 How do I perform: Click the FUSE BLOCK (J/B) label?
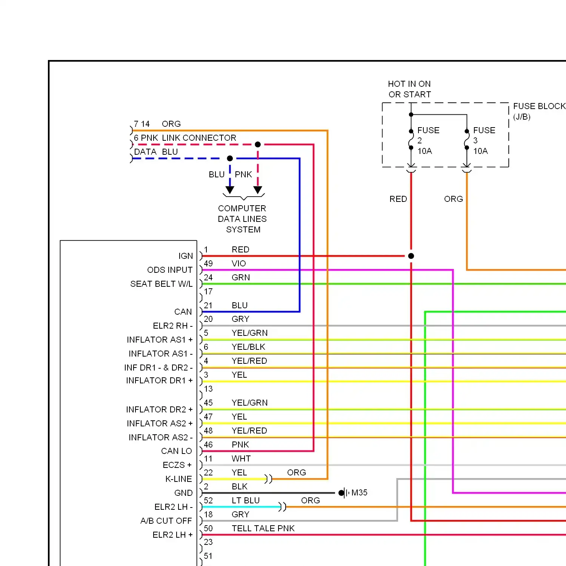[x=539, y=111]
